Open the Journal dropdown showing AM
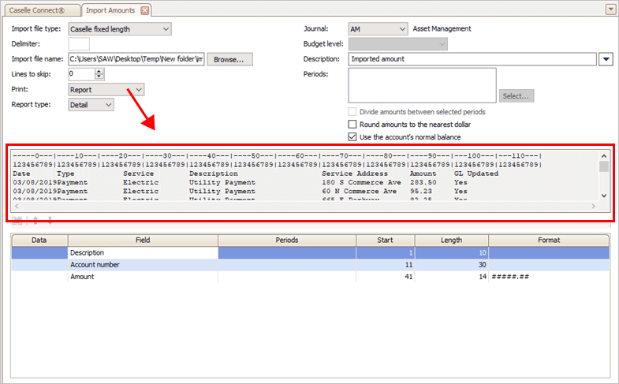 pyautogui.click(x=401, y=29)
